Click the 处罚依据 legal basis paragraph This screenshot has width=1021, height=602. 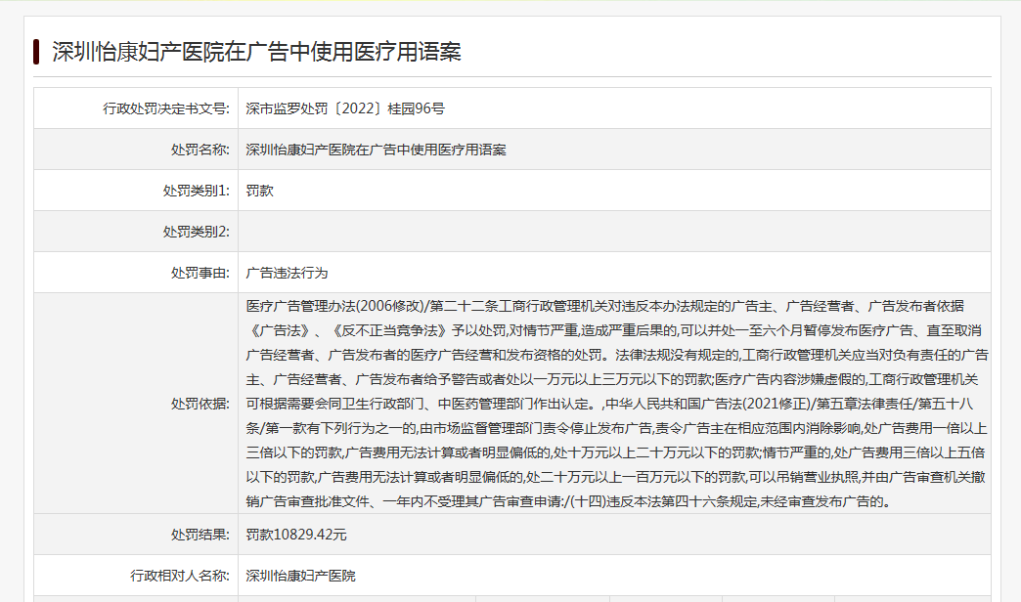tap(617, 404)
